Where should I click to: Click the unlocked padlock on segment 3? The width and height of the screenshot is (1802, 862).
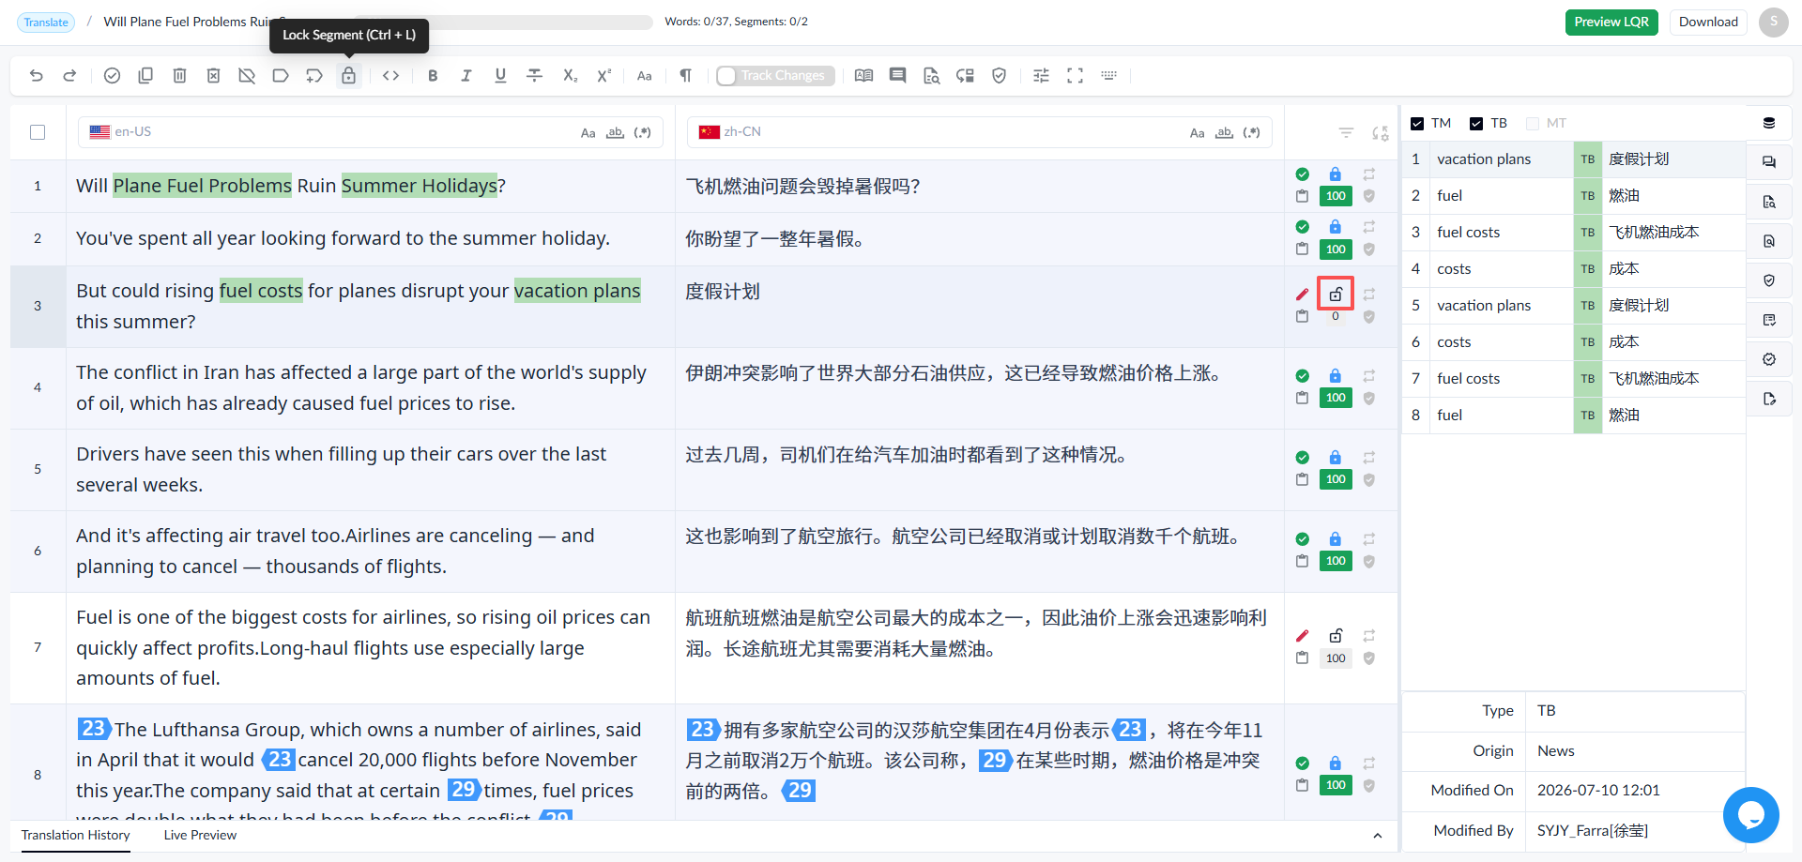click(x=1336, y=294)
